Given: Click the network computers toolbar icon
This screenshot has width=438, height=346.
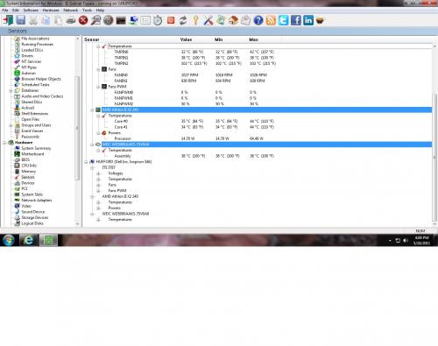Looking at the screenshot, I should click(133, 20).
